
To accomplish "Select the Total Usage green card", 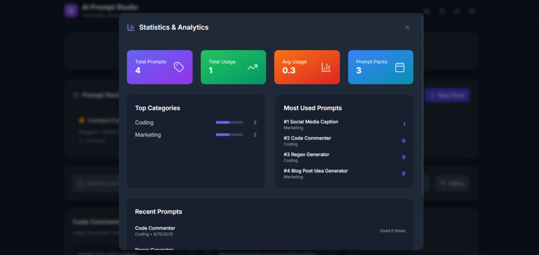I will point(233,67).
